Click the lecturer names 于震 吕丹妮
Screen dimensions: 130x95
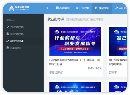(56, 73)
